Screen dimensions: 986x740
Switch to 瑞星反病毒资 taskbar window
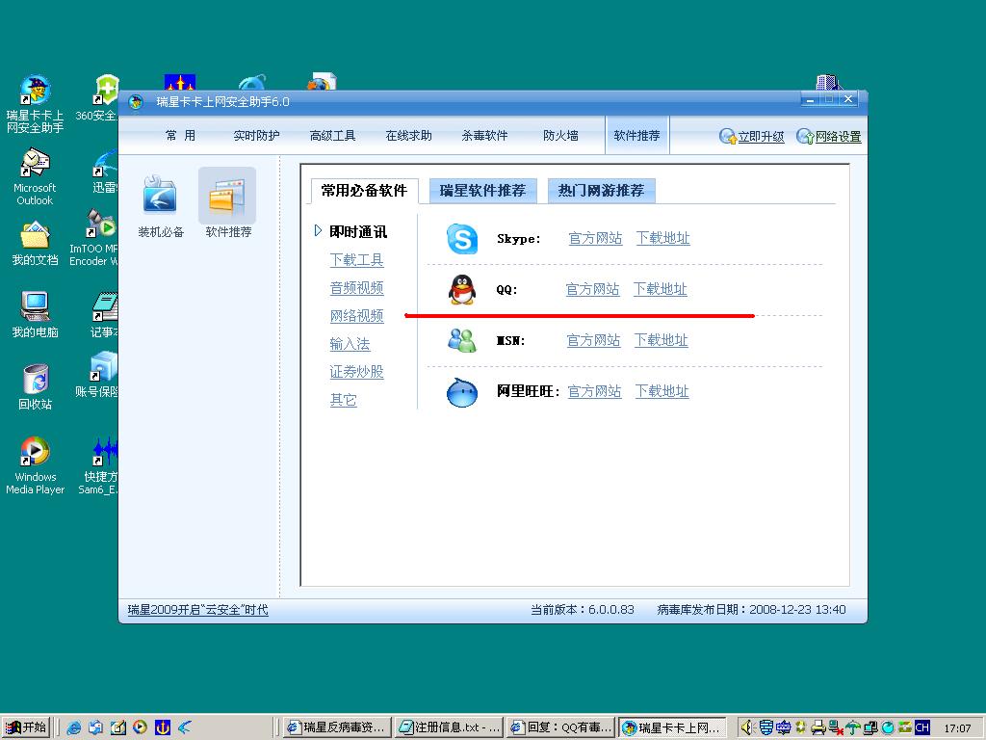[x=337, y=727]
